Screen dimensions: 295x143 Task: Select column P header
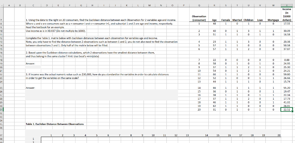point(184,6)
